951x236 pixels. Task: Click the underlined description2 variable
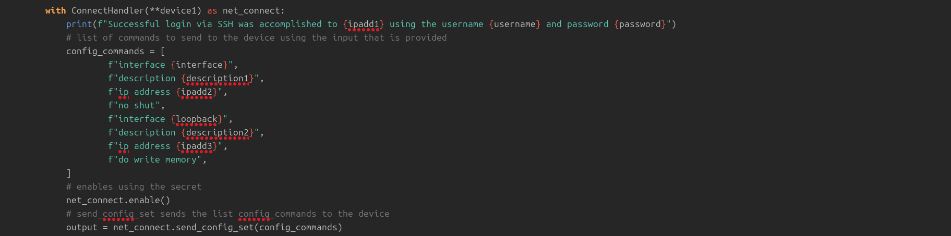click(218, 132)
